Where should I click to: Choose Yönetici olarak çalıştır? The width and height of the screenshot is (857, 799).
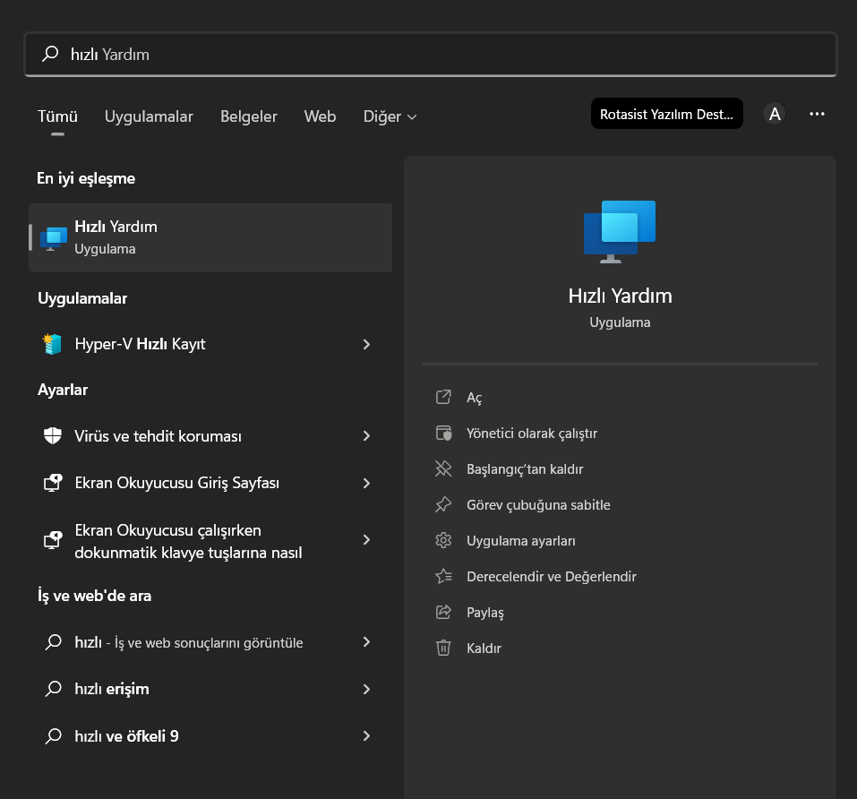point(620,434)
